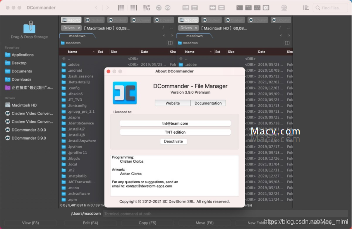Click the globe network connection icon
Viewport: 352px width, 229px height.
284,8
